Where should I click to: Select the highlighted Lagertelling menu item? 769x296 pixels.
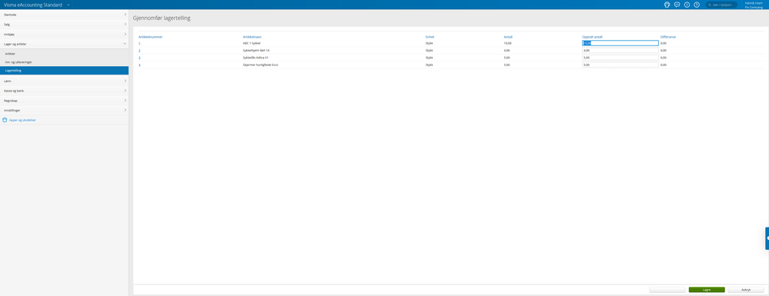coord(64,71)
